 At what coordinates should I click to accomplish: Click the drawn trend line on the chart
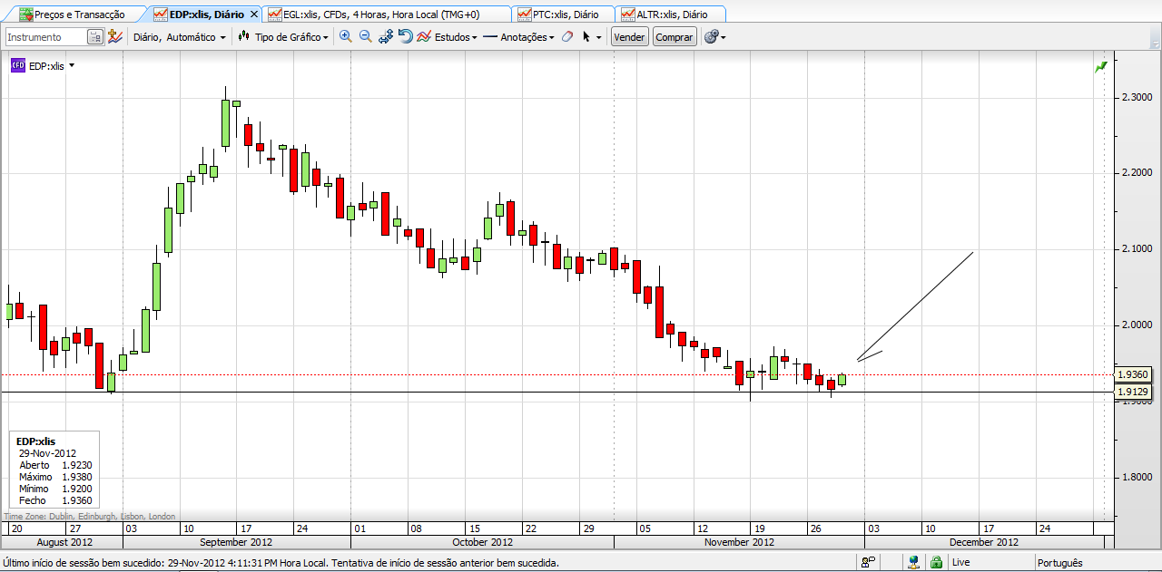pos(915,306)
